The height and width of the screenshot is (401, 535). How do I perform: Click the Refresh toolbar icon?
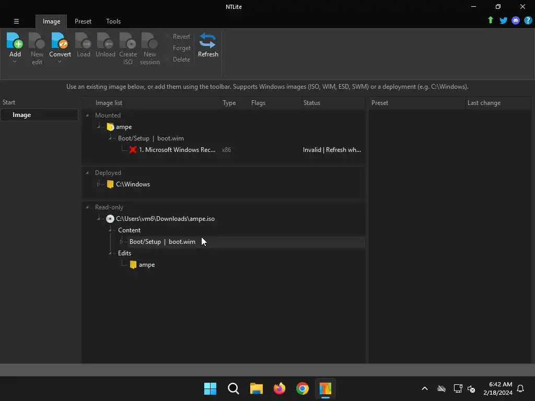[208, 40]
